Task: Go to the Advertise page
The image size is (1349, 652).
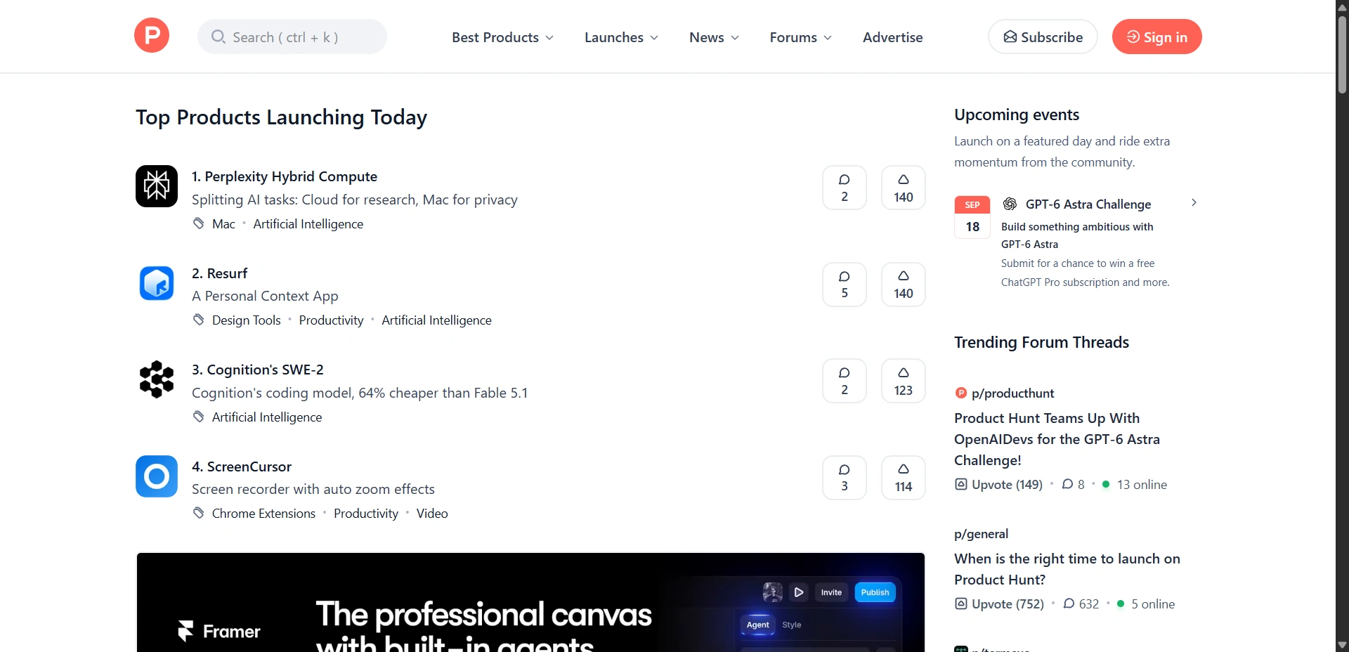Action: (892, 37)
